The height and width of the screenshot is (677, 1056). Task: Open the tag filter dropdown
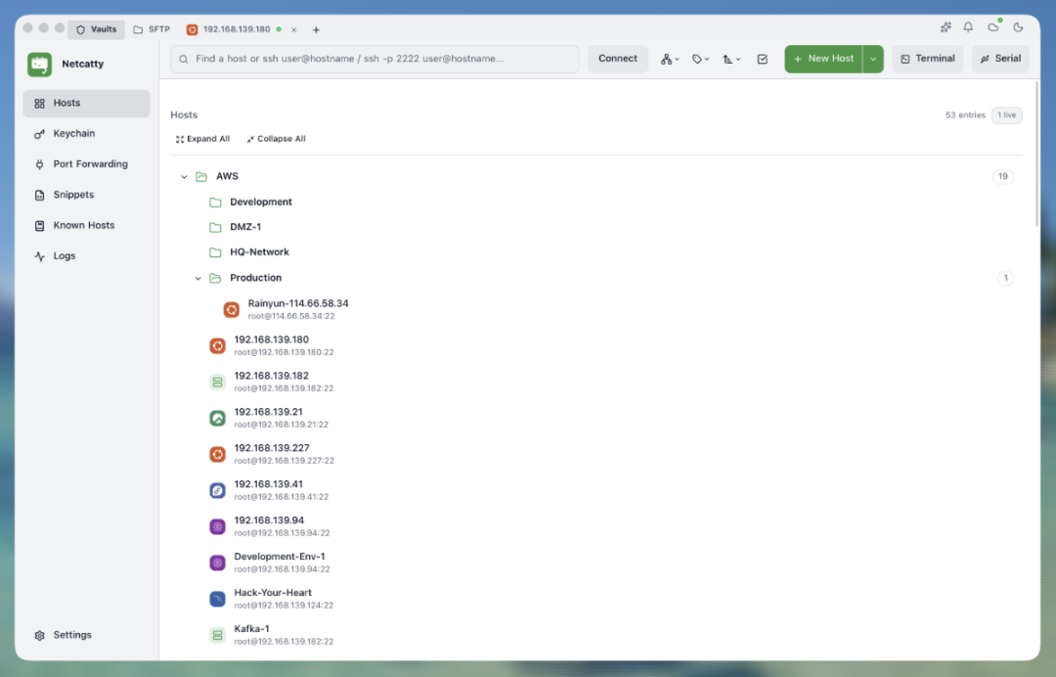click(700, 60)
